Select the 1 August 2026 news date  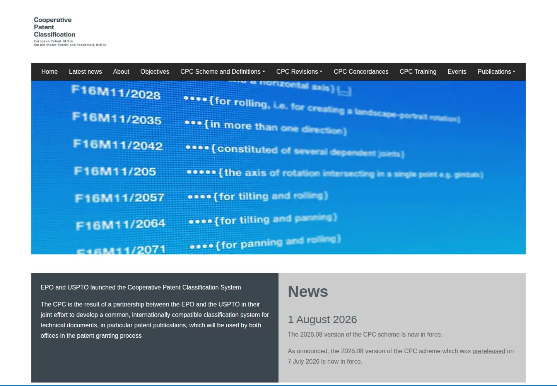point(322,320)
